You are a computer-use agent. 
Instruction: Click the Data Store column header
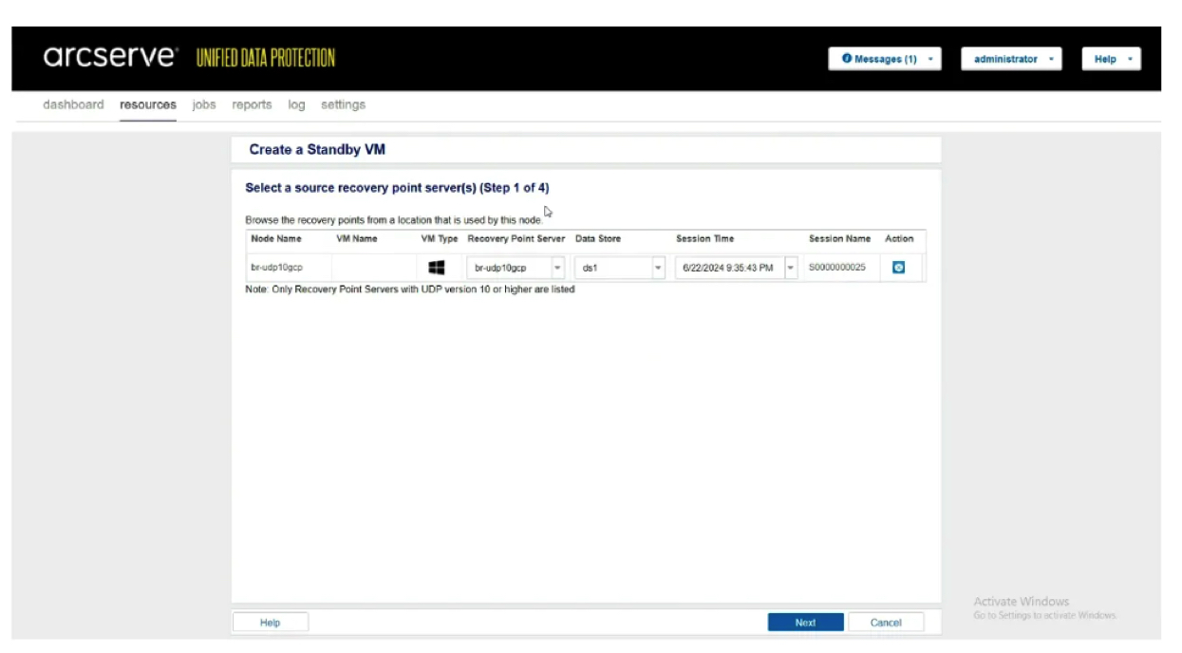pos(598,239)
